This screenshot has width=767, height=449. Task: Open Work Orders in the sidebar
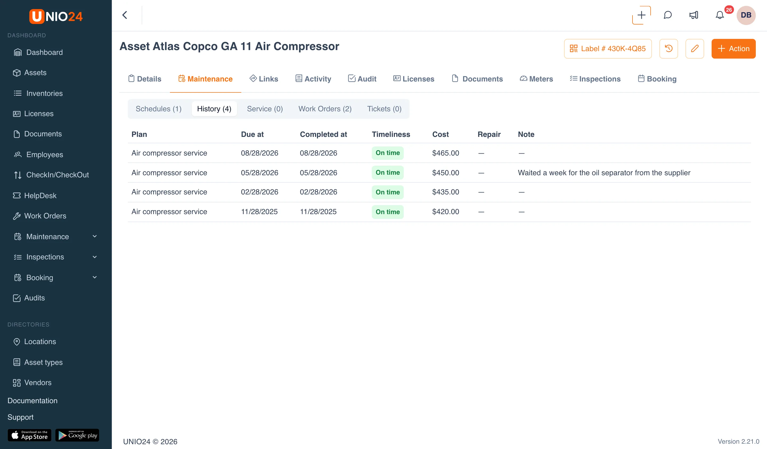point(40,216)
